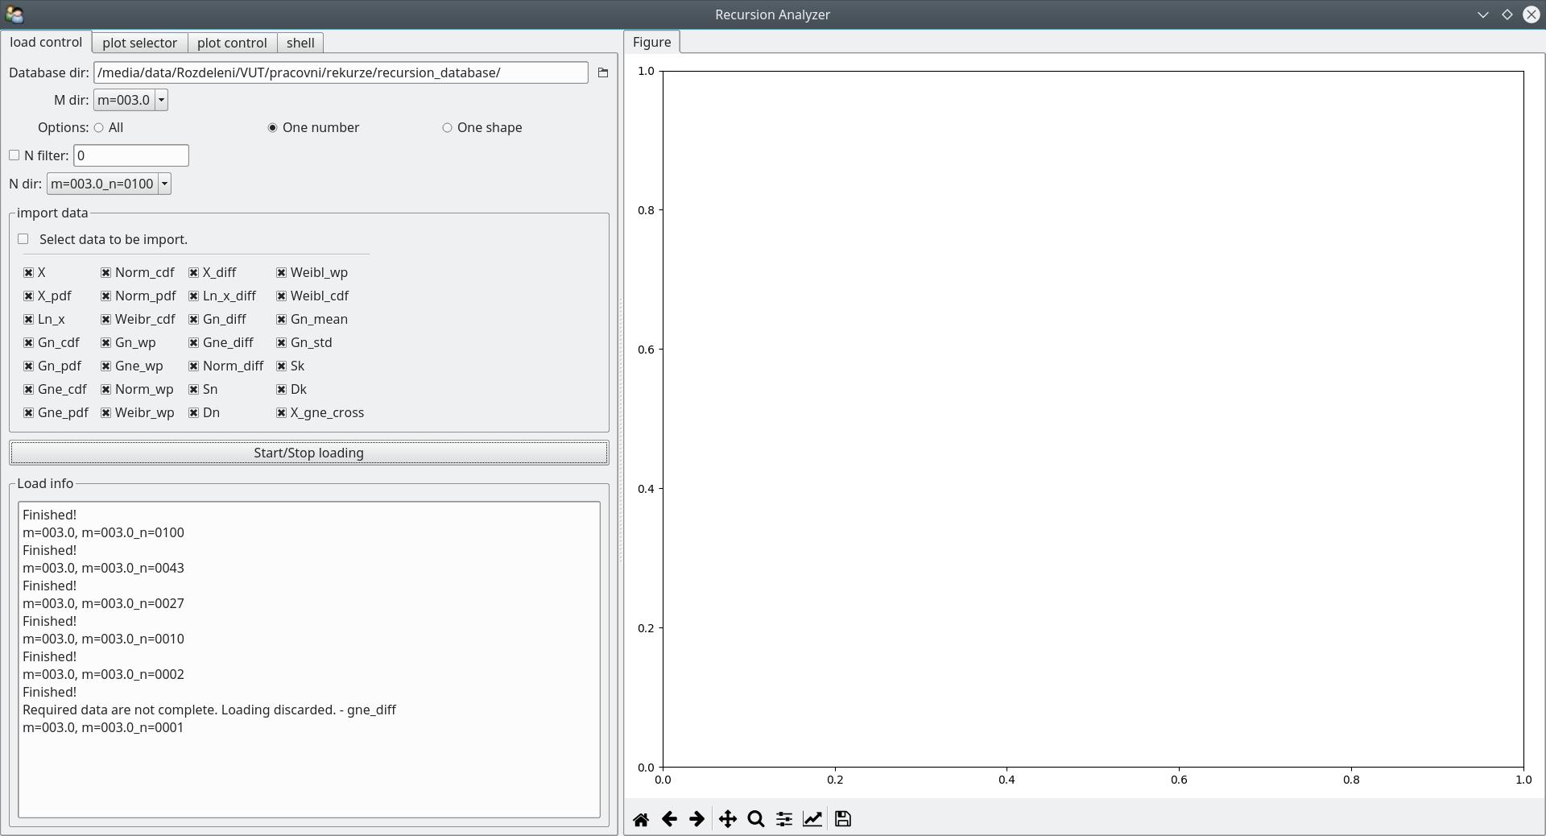This screenshot has width=1546, height=836.
Task: Open the N dir dropdown list
Action: point(164,184)
